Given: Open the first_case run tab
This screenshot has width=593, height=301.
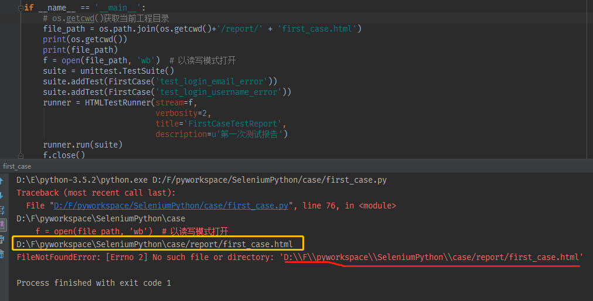Looking at the screenshot, I should click(x=17, y=166).
